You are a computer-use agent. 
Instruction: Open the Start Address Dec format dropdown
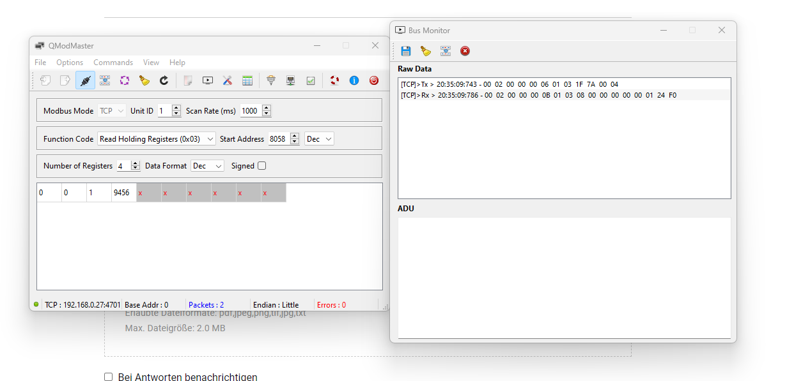pos(319,139)
